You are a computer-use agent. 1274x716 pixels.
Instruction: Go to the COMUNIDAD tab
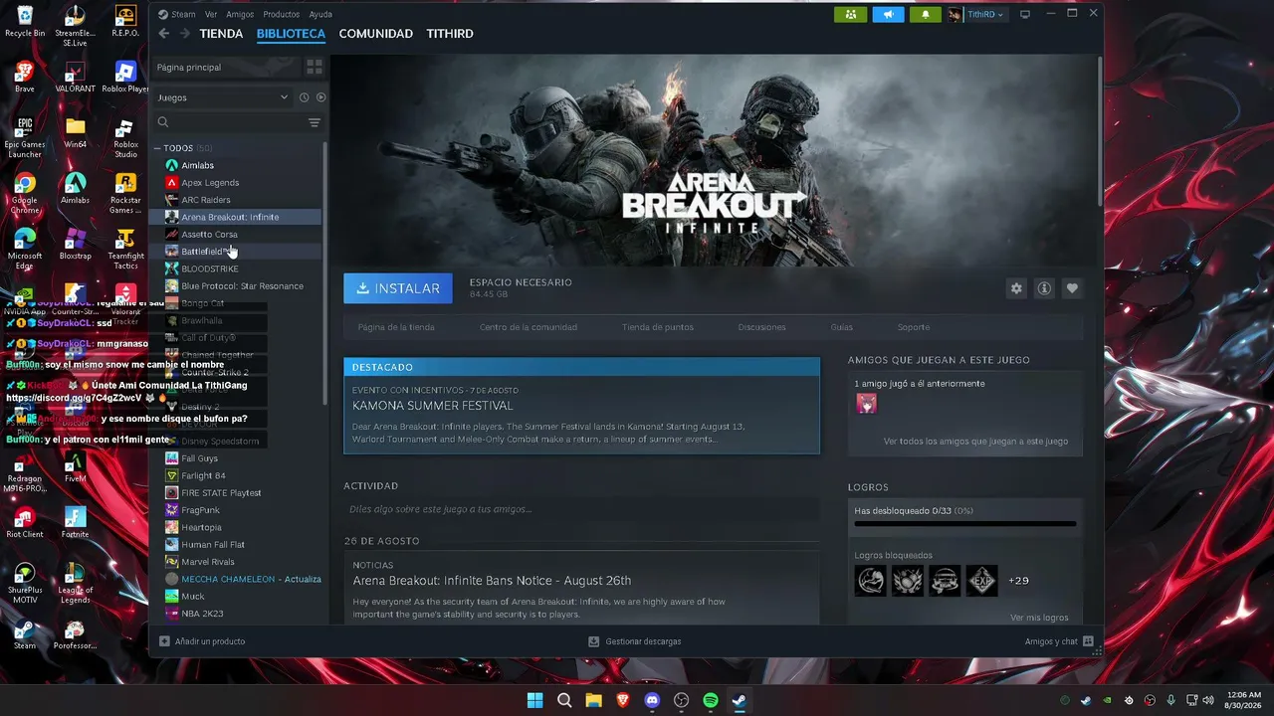click(x=376, y=34)
